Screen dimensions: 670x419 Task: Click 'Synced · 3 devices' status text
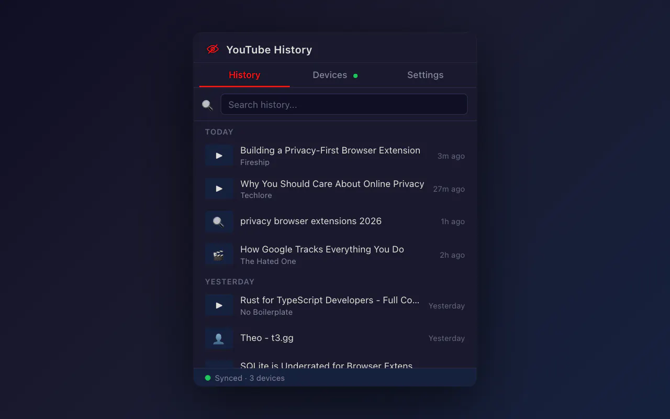click(250, 378)
